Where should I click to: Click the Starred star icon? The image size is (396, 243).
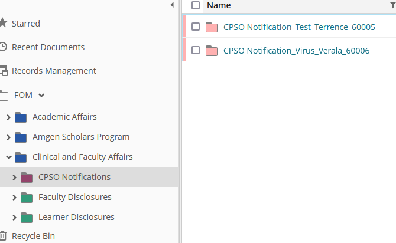click(4, 22)
